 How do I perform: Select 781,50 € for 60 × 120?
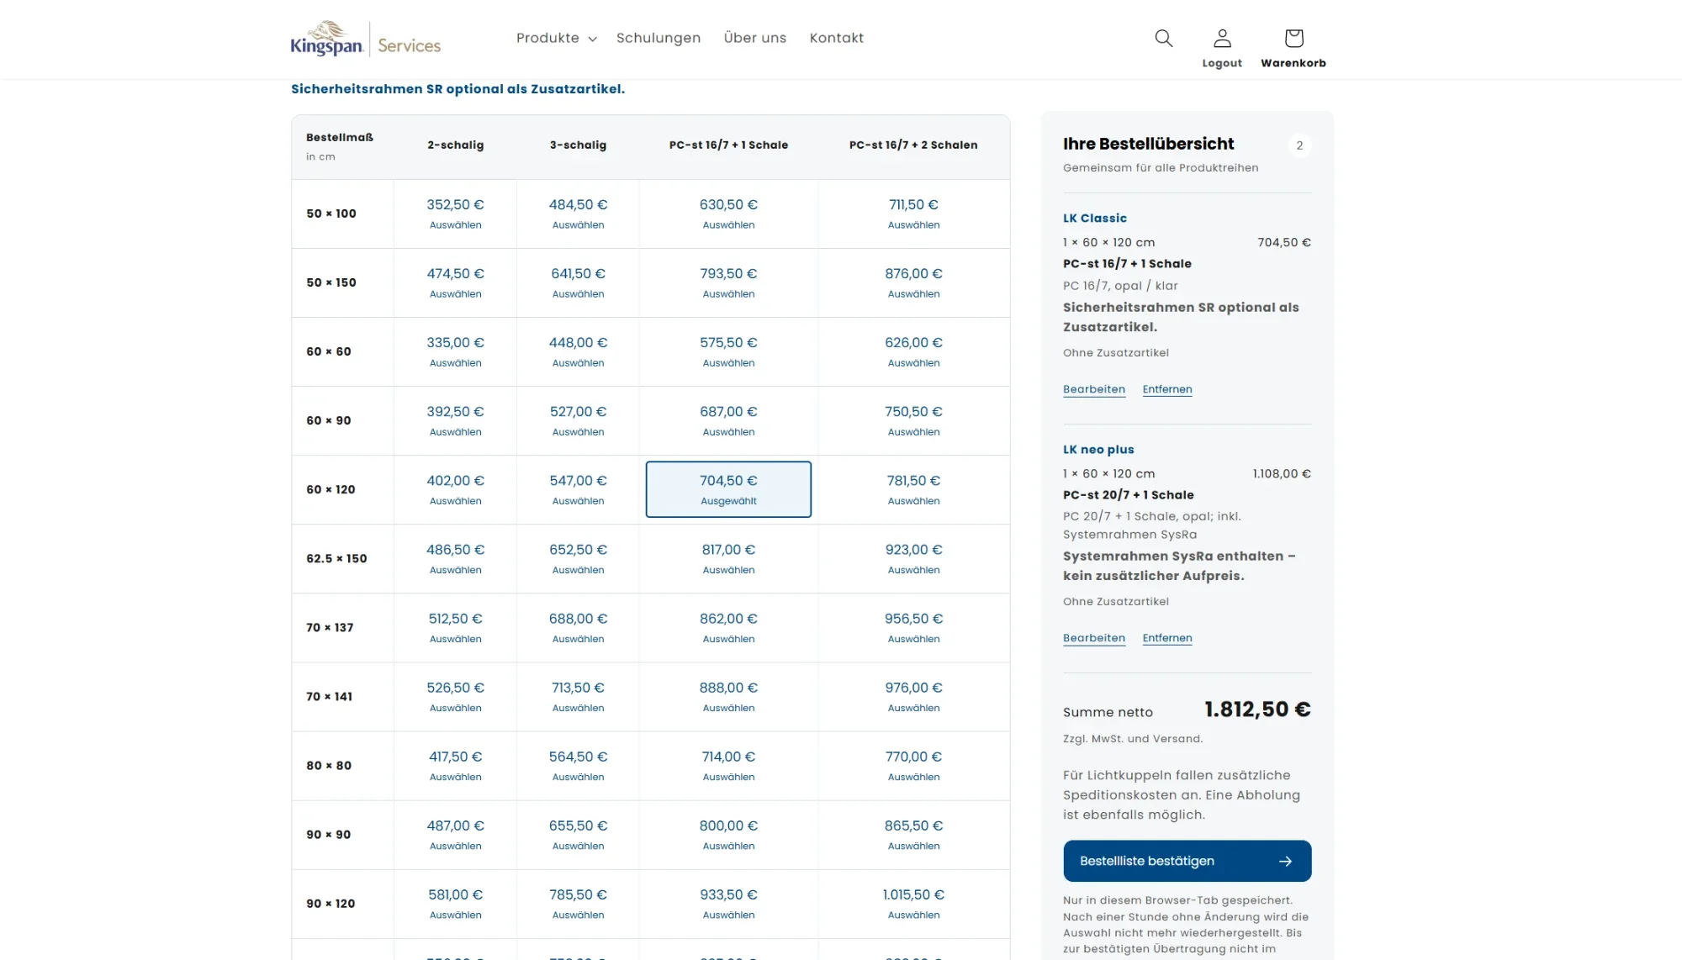coord(913,489)
